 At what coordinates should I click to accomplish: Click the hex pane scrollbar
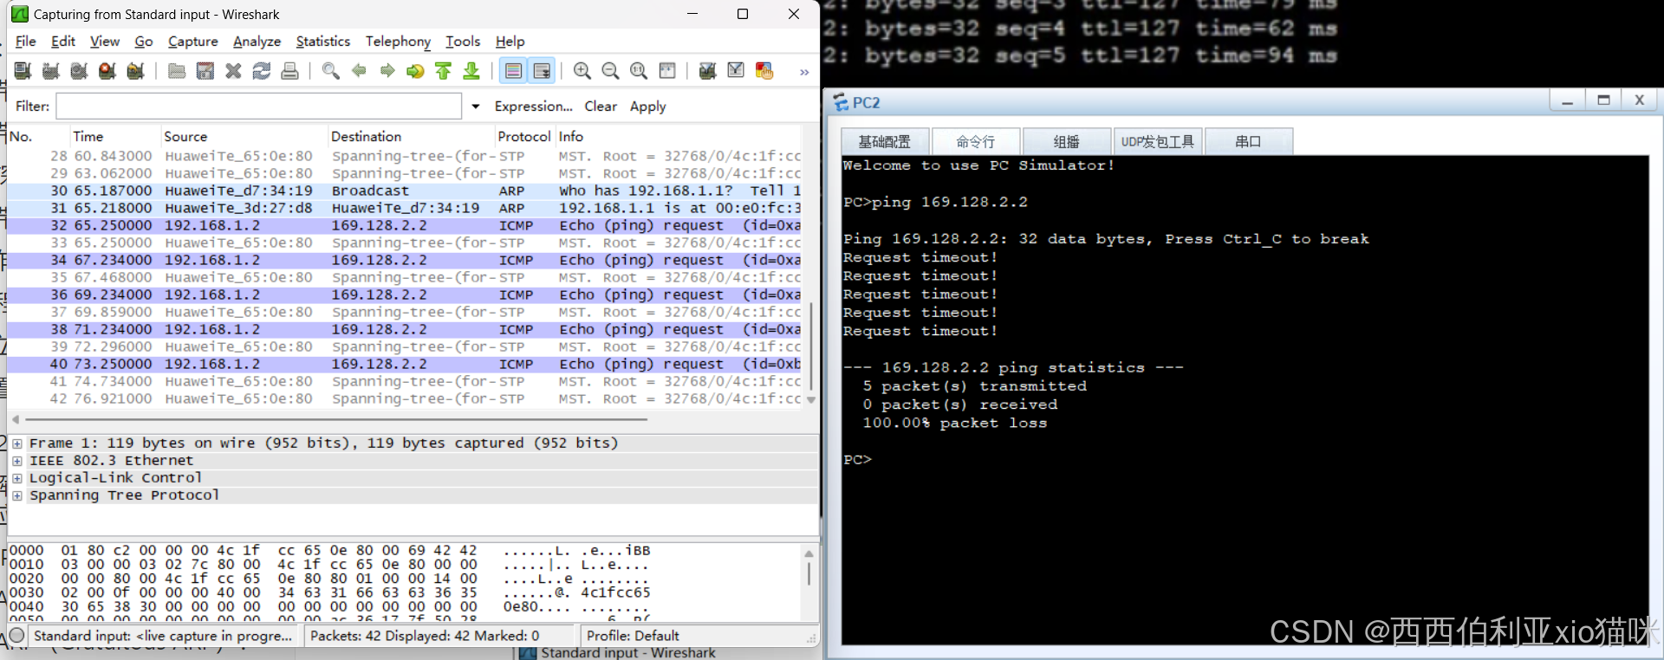[809, 573]
